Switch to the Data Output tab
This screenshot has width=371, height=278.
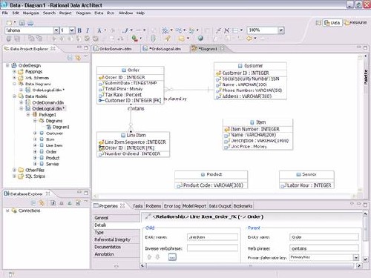(220, 206)
